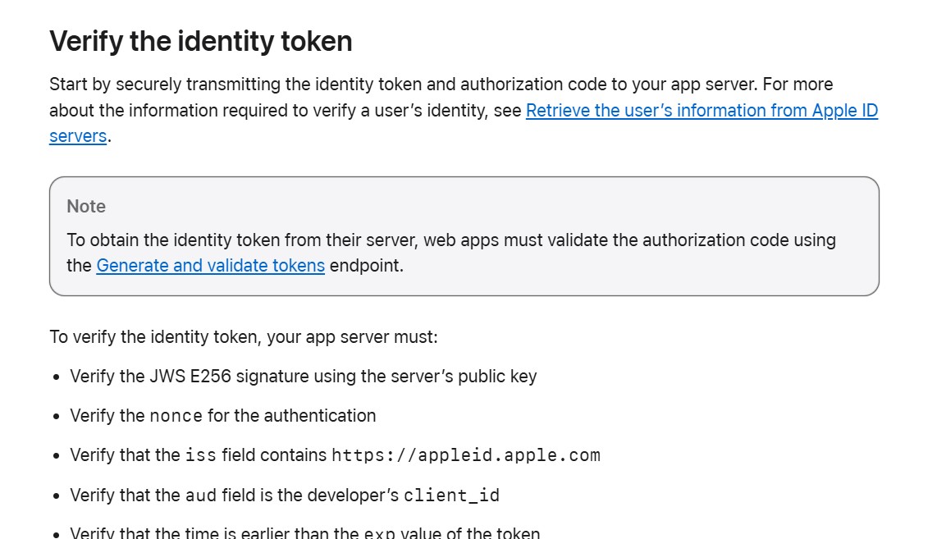Click the "exp" code term at the bottom

380,534
